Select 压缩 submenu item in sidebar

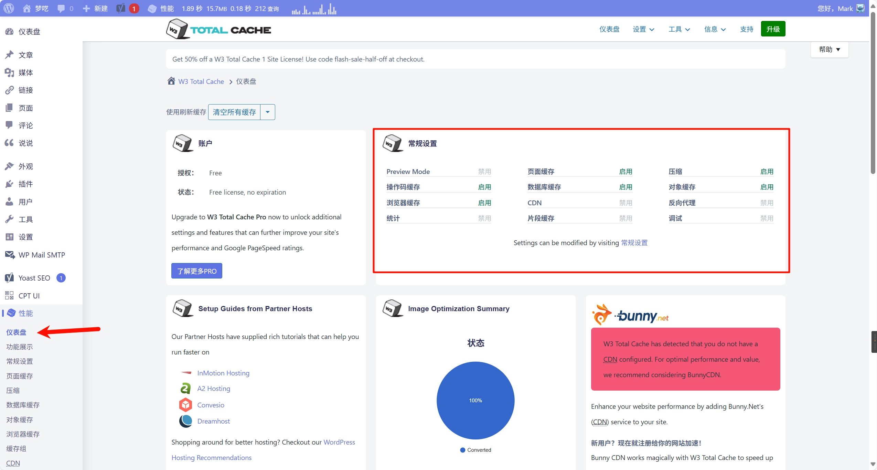(13, 391)
